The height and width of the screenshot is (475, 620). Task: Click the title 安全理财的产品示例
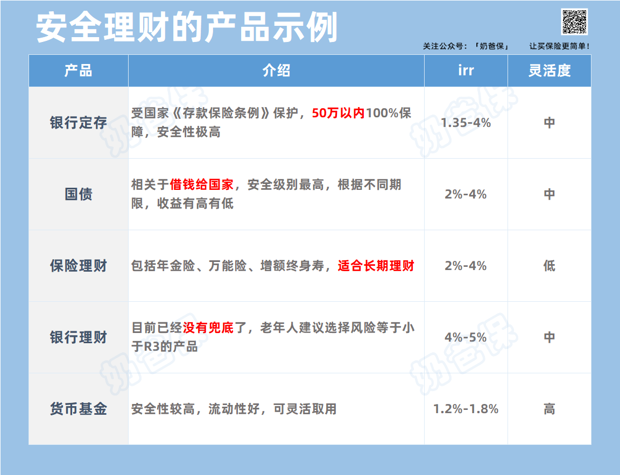pos(187,27)
